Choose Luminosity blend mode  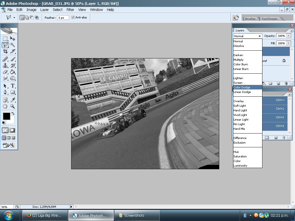[x=247, y=165]
